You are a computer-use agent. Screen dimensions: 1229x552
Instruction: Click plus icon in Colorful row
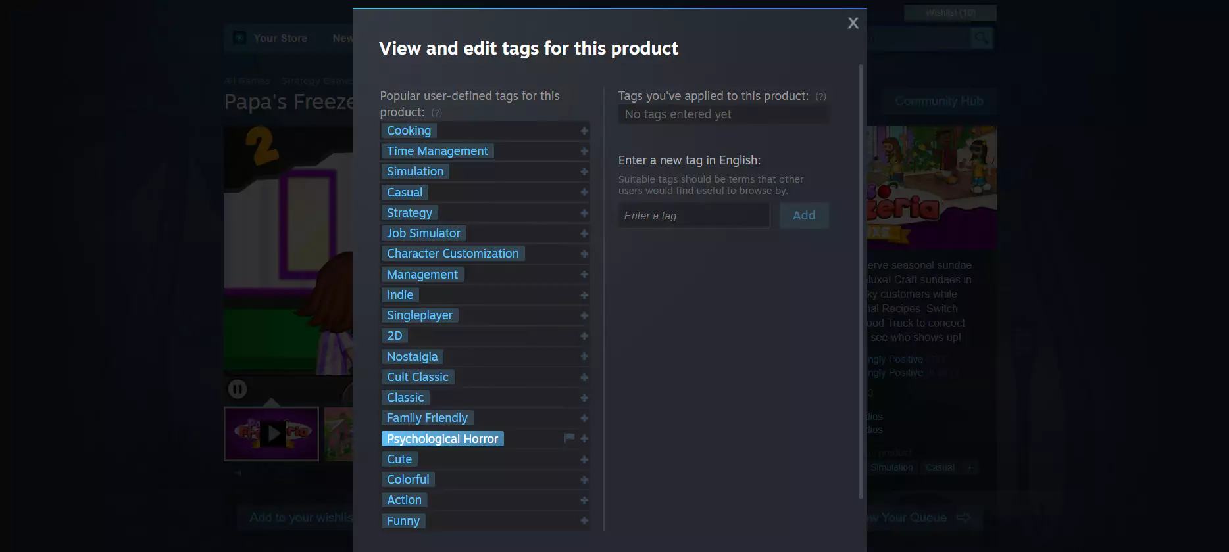584,480
